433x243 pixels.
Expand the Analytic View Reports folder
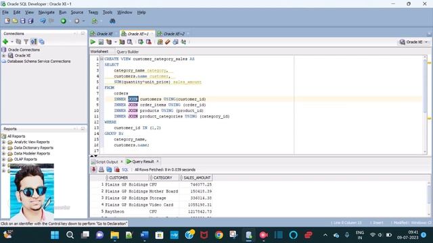click(x=3, y=142)
